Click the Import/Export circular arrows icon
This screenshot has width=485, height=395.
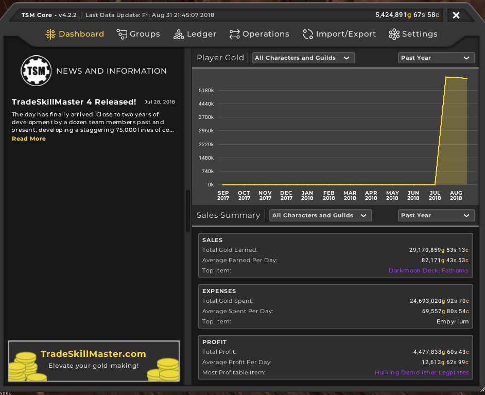click(x=308, y=34)
